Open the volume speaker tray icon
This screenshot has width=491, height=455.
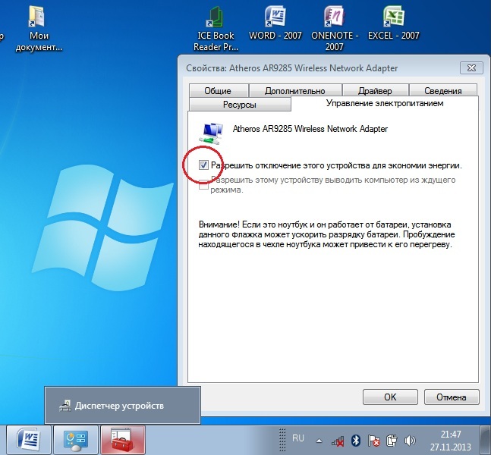pyautogui.click(x=410, y=440)
